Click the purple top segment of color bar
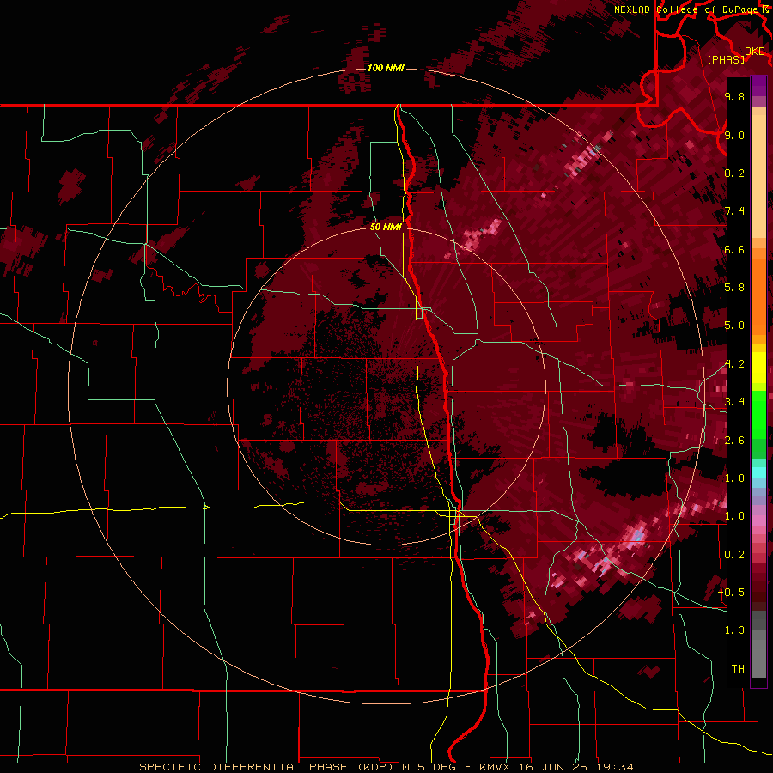 (x=758, y=86)
